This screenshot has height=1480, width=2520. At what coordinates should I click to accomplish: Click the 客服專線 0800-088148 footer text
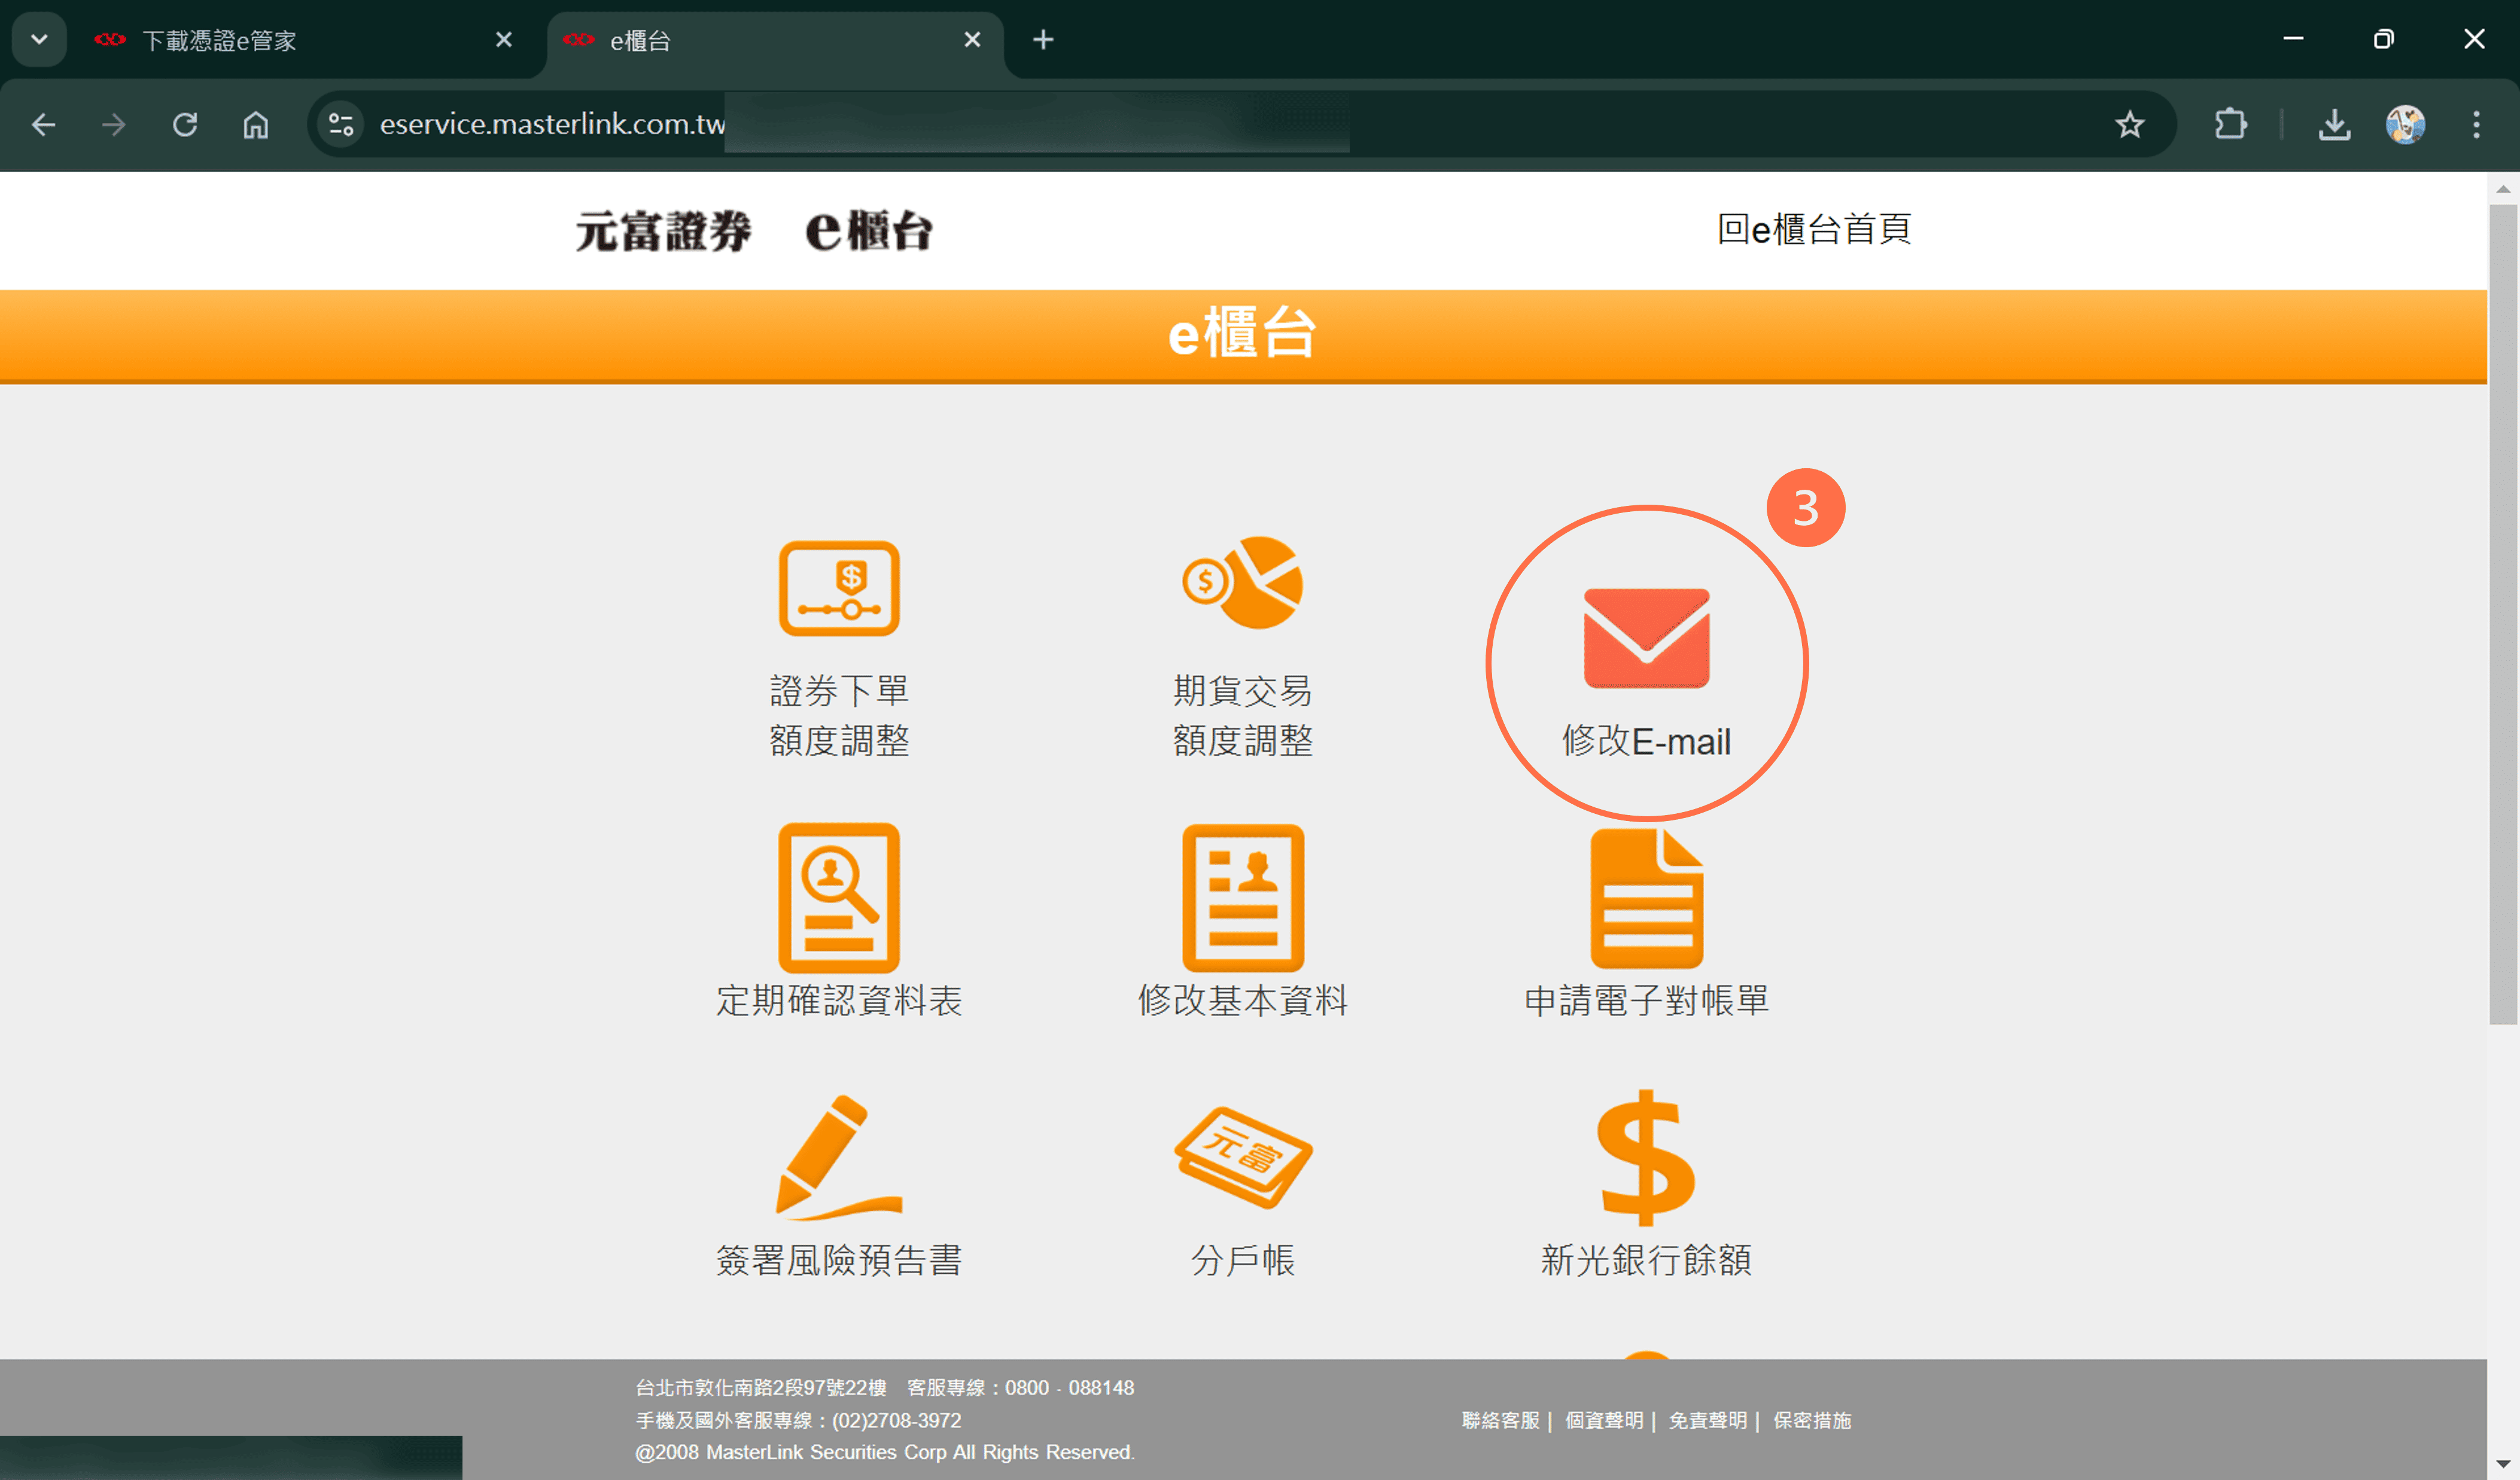tap(1020, 1388)
